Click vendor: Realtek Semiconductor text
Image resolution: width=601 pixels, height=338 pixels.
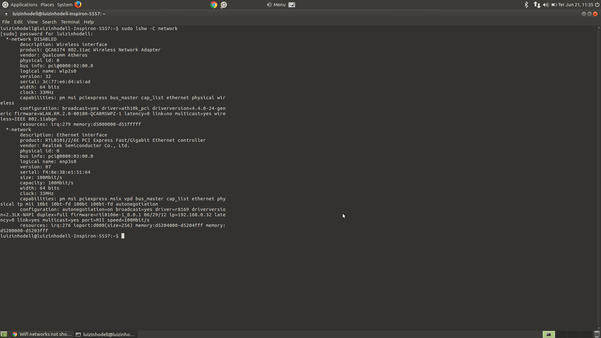tap(75, 146)
